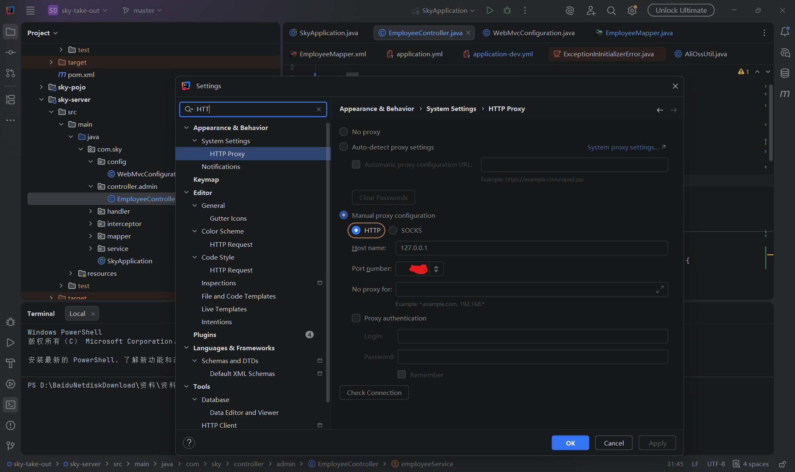Image resolution: width=795 pixels, height=472 pixels.
Task: Click the Debug bug icon in toolbar
Action: [507, 10]
